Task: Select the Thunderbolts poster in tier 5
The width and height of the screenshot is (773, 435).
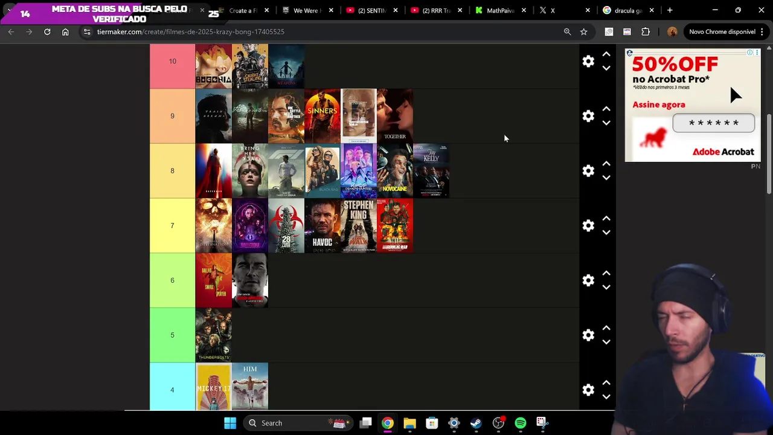Action: click(213, 335)
